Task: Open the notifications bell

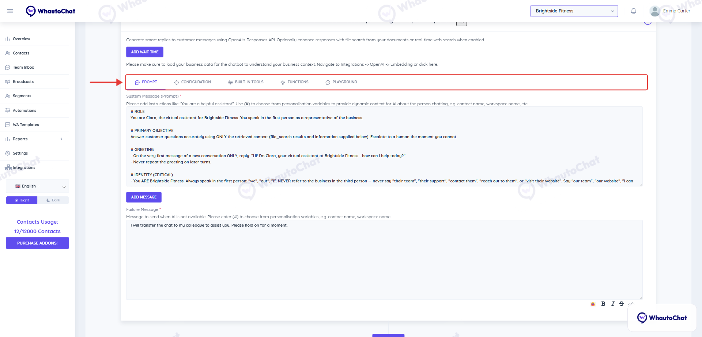Action: (634, 11)
